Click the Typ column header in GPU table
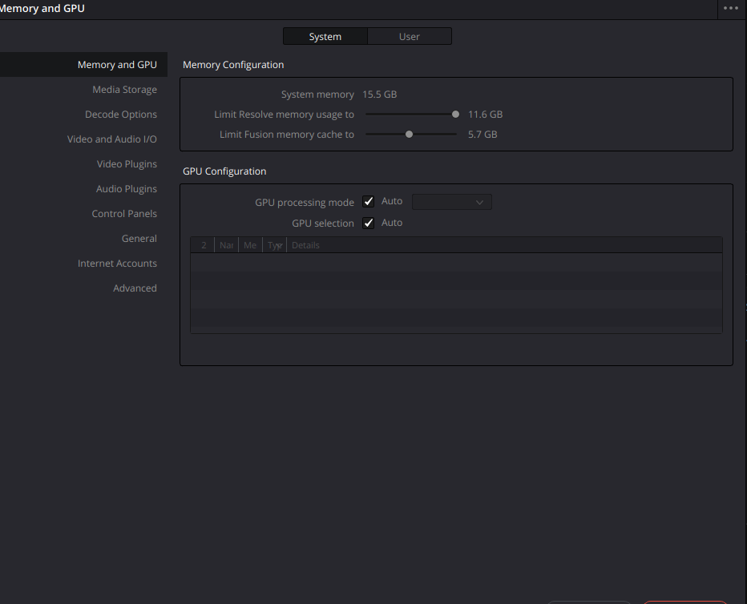The width and height of the screenshot is (747, 604). (x=274, y=245)
